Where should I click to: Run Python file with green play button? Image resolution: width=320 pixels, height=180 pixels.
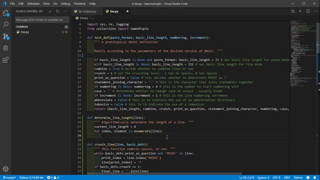(300, 11)
